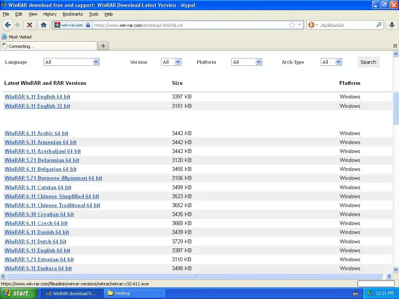Expand the Language dropdown
The width and height of the screenshot is (399, 299).
click(x=72, y=62)
